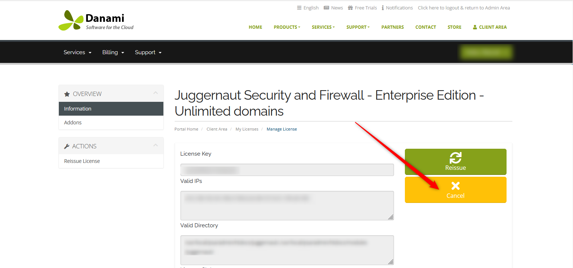Go to My Licenses breadcrumb

pos(247,129)
